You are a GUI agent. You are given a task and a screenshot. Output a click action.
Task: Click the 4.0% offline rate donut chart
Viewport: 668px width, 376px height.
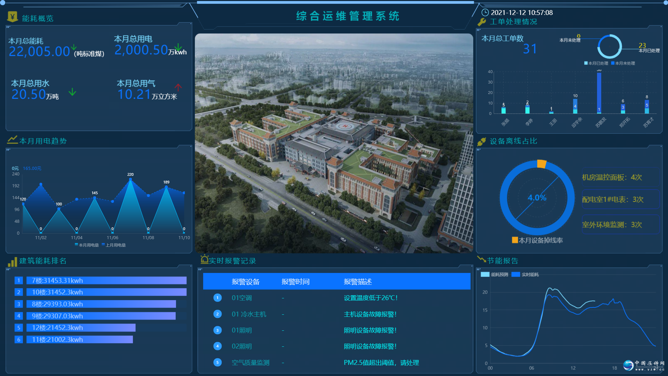coord(537,198)
